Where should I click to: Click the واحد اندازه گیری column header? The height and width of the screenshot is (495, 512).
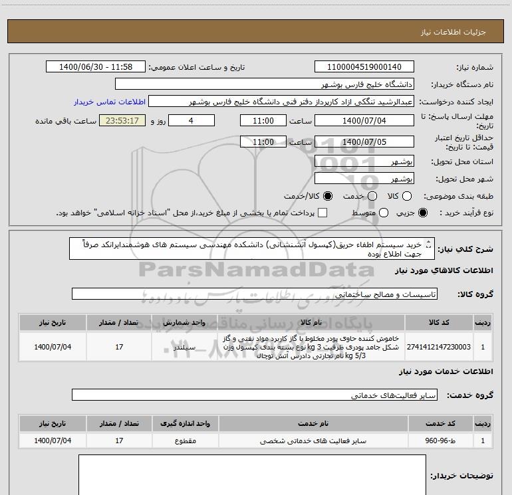point(185,423)
